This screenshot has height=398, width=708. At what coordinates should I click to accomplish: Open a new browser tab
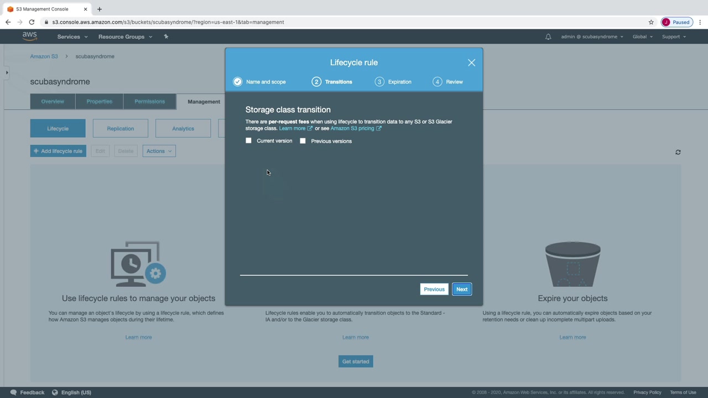pos(100,9)
